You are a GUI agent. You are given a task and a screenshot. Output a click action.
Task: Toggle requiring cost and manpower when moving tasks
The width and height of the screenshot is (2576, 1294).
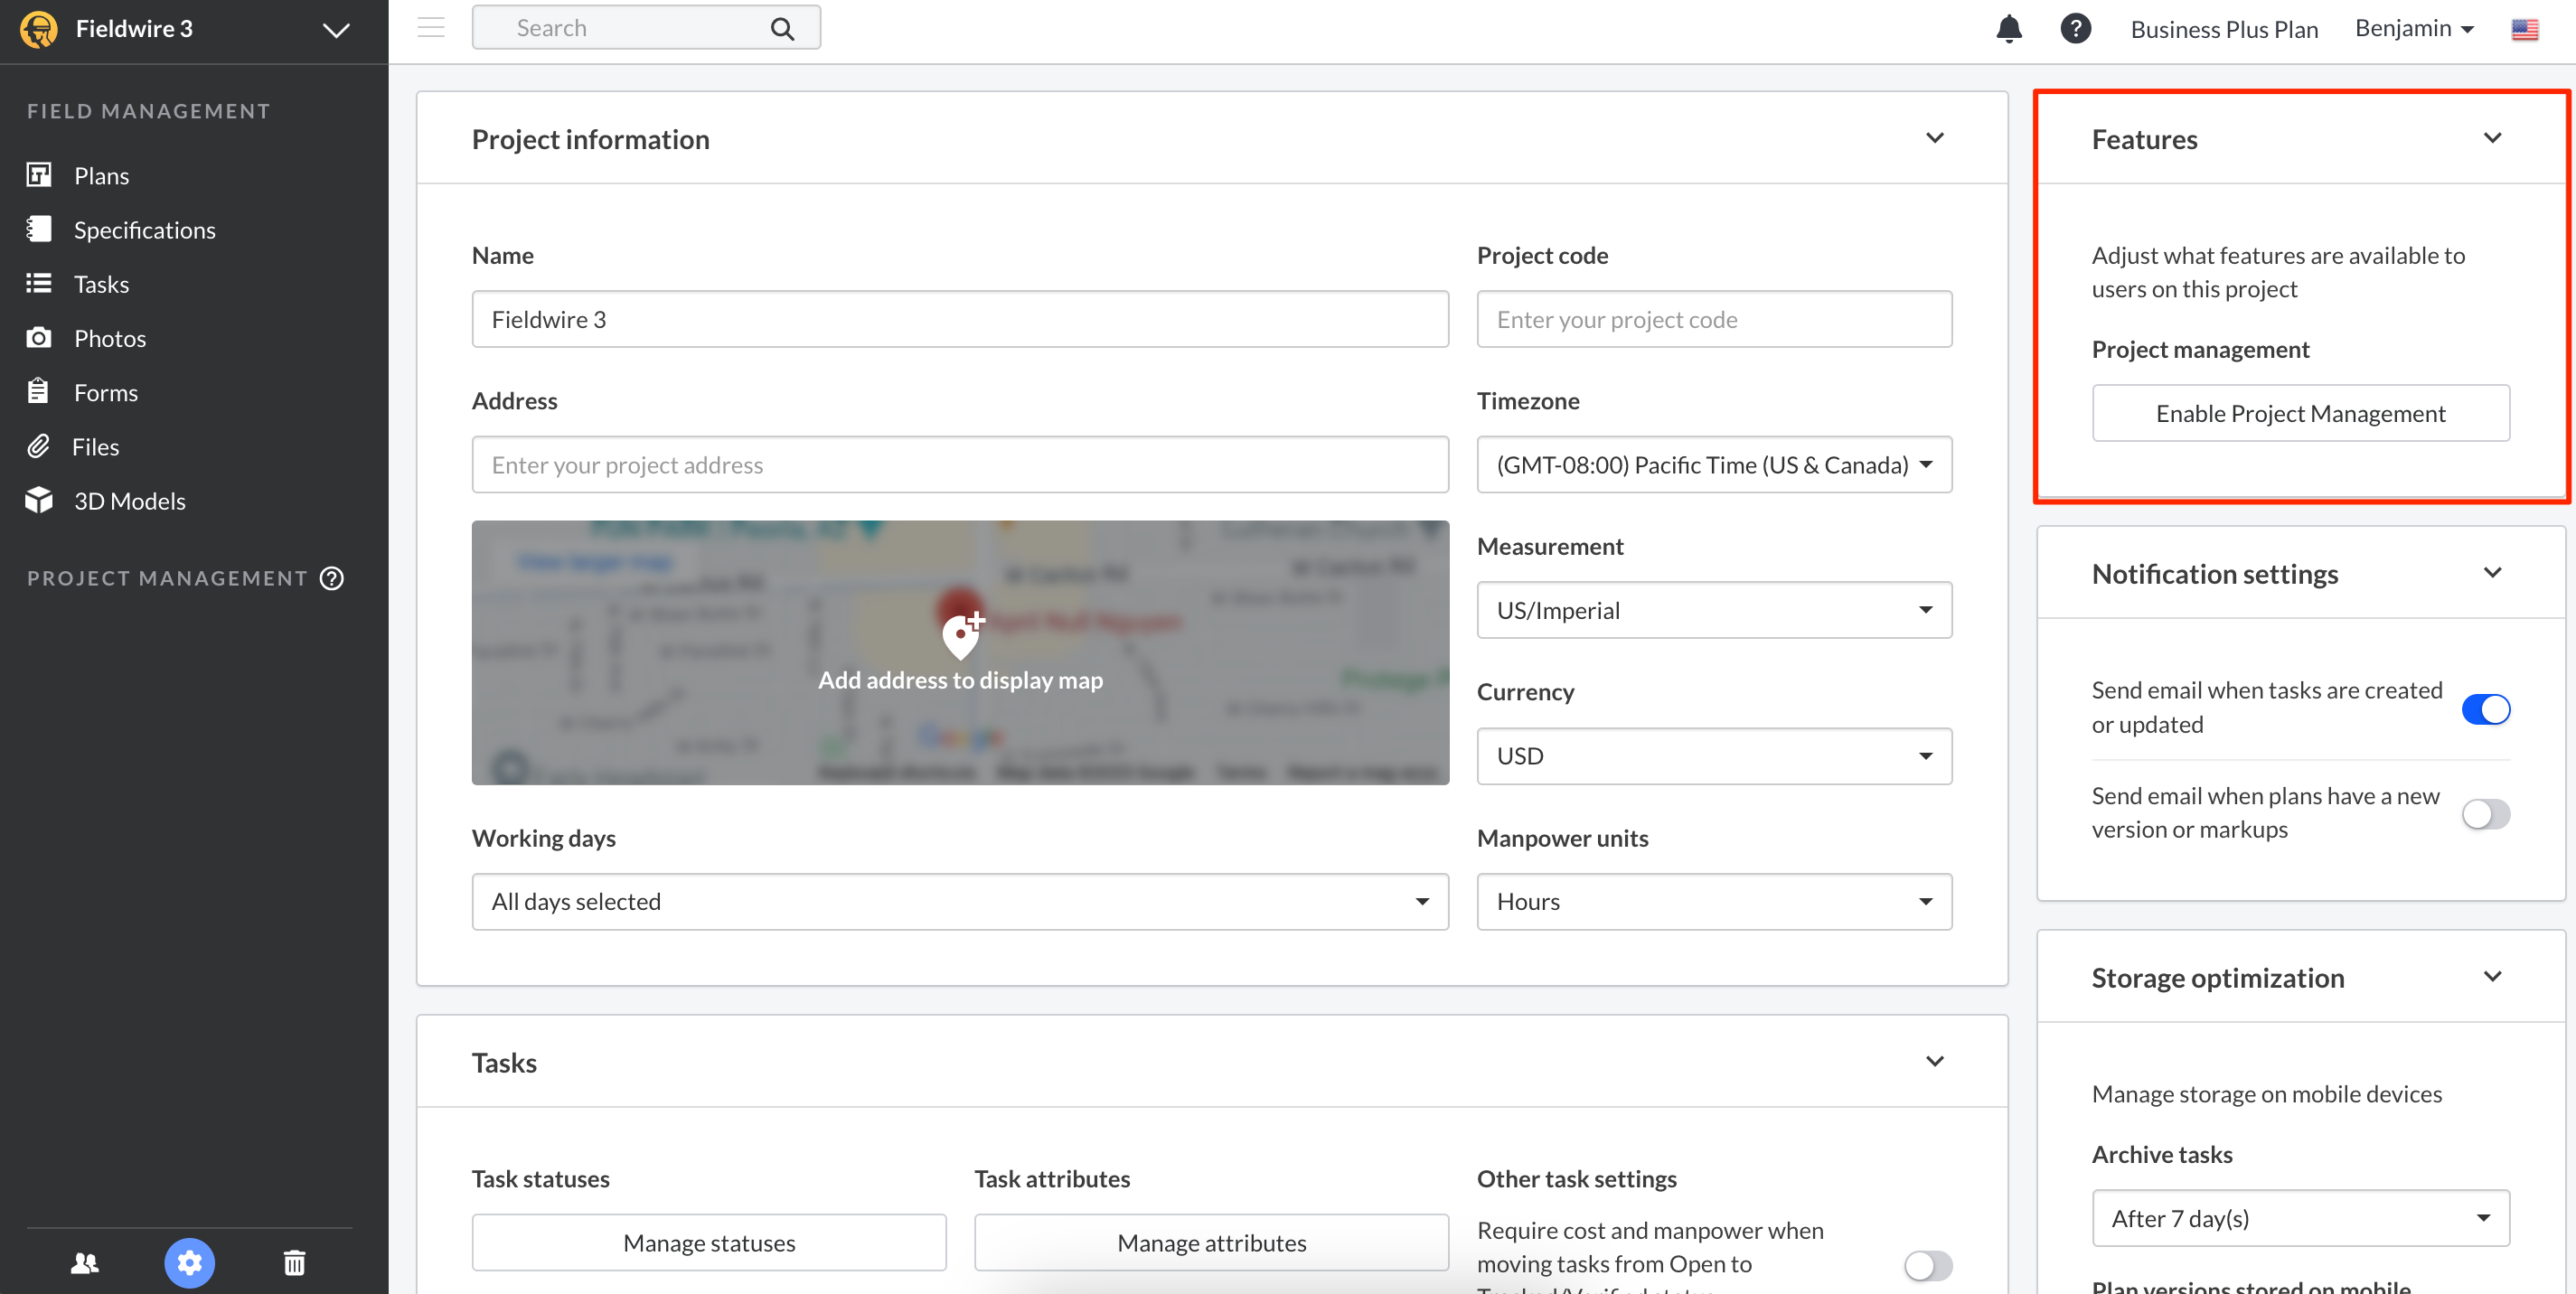[1927, 1266]
